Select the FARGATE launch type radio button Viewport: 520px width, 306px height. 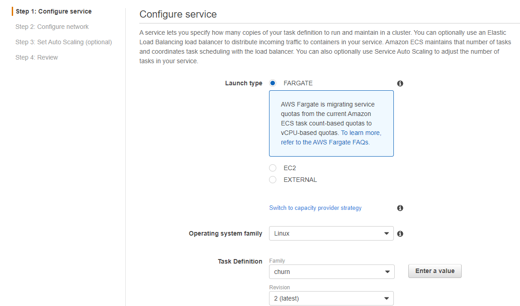[273, 83]
